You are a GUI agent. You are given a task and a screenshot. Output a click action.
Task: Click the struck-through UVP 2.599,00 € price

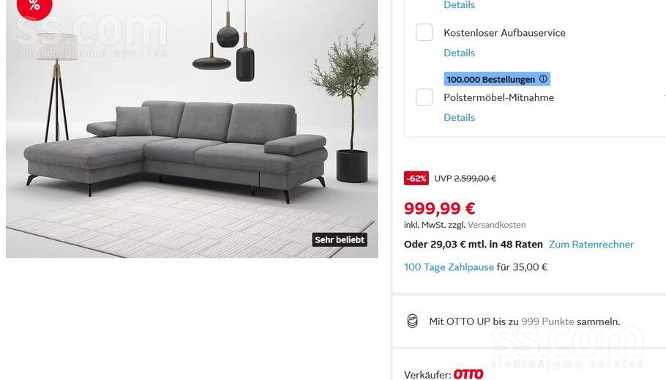pyautogui.click(x=465, y=179)
